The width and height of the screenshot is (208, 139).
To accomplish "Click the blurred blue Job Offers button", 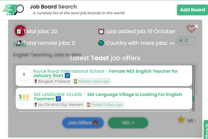I will tap(83, 123).
